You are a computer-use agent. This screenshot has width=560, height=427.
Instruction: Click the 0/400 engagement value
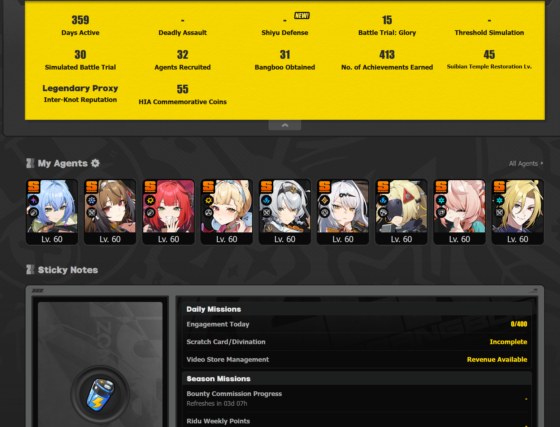(x=519, y=324)
